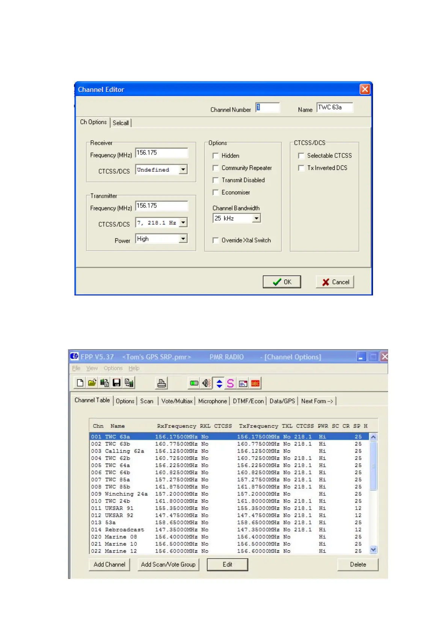Switch to Selcall tab

[x=121, y=123]
